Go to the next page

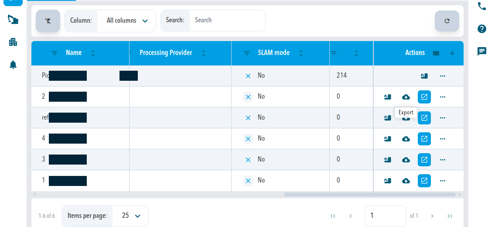pos(432,216)
